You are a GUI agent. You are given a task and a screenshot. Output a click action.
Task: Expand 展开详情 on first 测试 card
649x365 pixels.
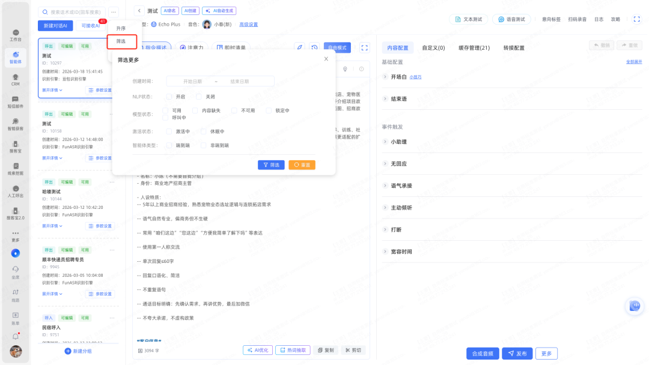click(x=52, y=91)
